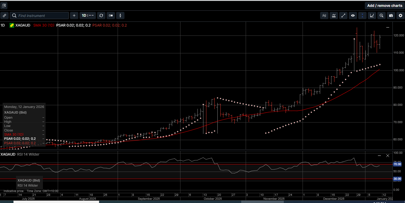The width and height of the screenshot is (405, 203).
Task: Toggle visibility with the eye icon
Action: 353,16
